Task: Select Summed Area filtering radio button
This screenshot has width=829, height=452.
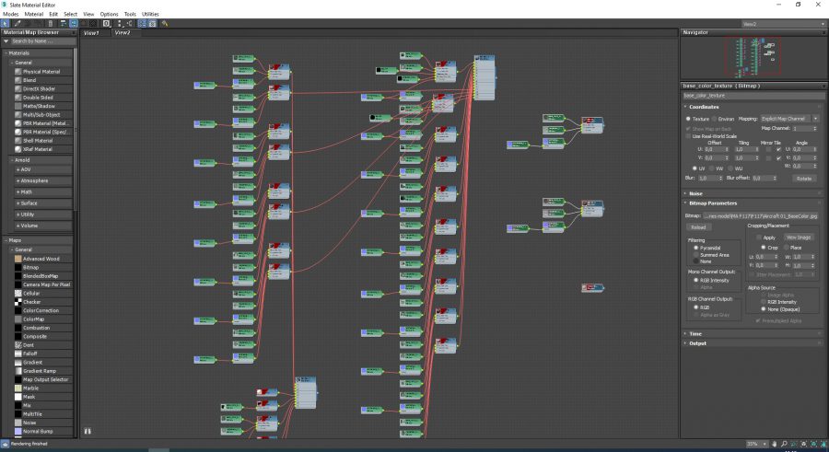Action: (x=695, y=255)
